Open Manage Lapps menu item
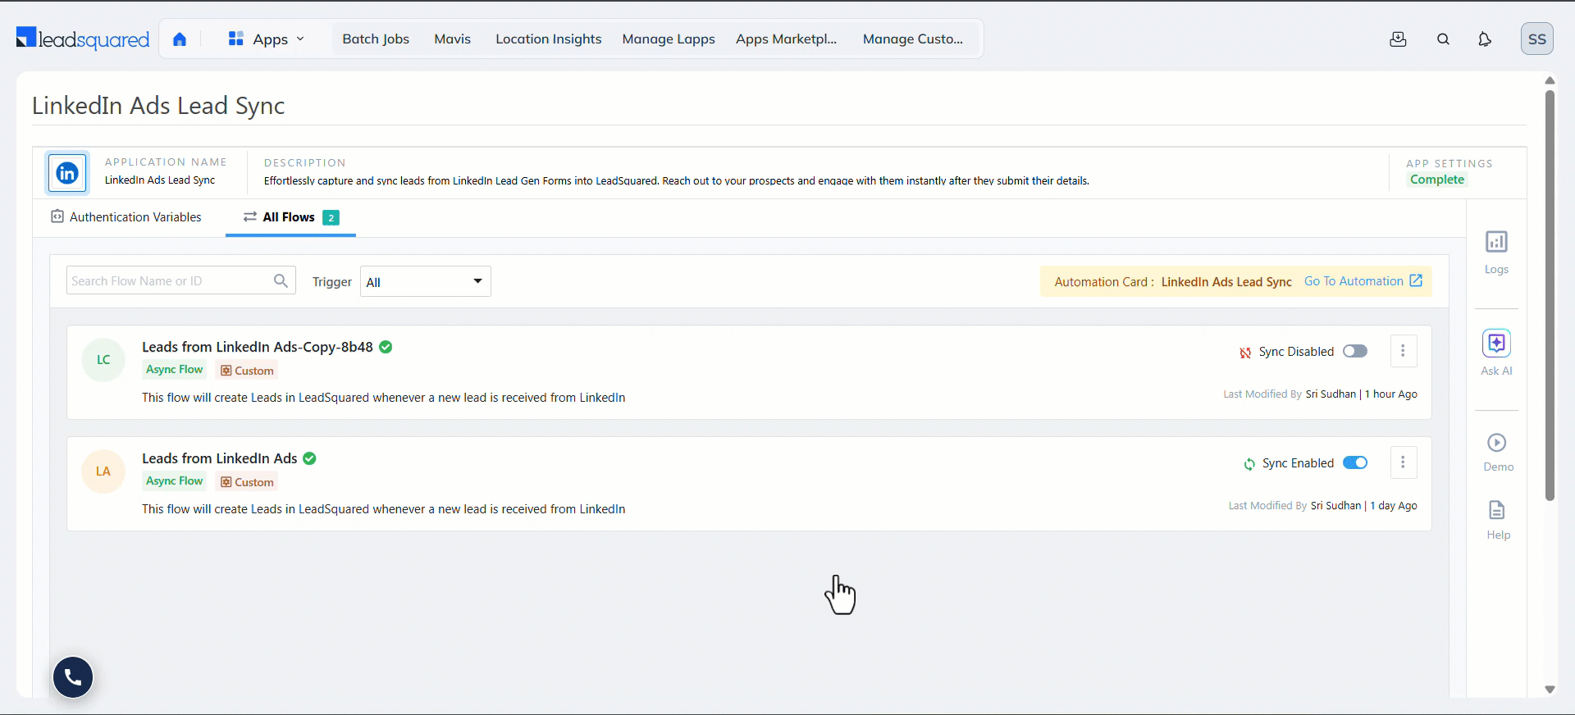The width and height of the screenshot is (1575, 715). (x=669, y=39)
